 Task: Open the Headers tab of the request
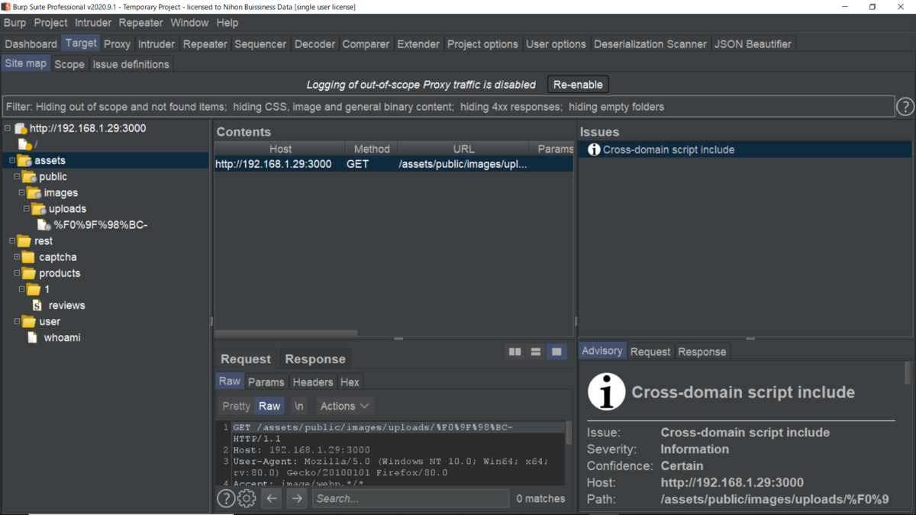pyautogui.click(x=312, y=381)
